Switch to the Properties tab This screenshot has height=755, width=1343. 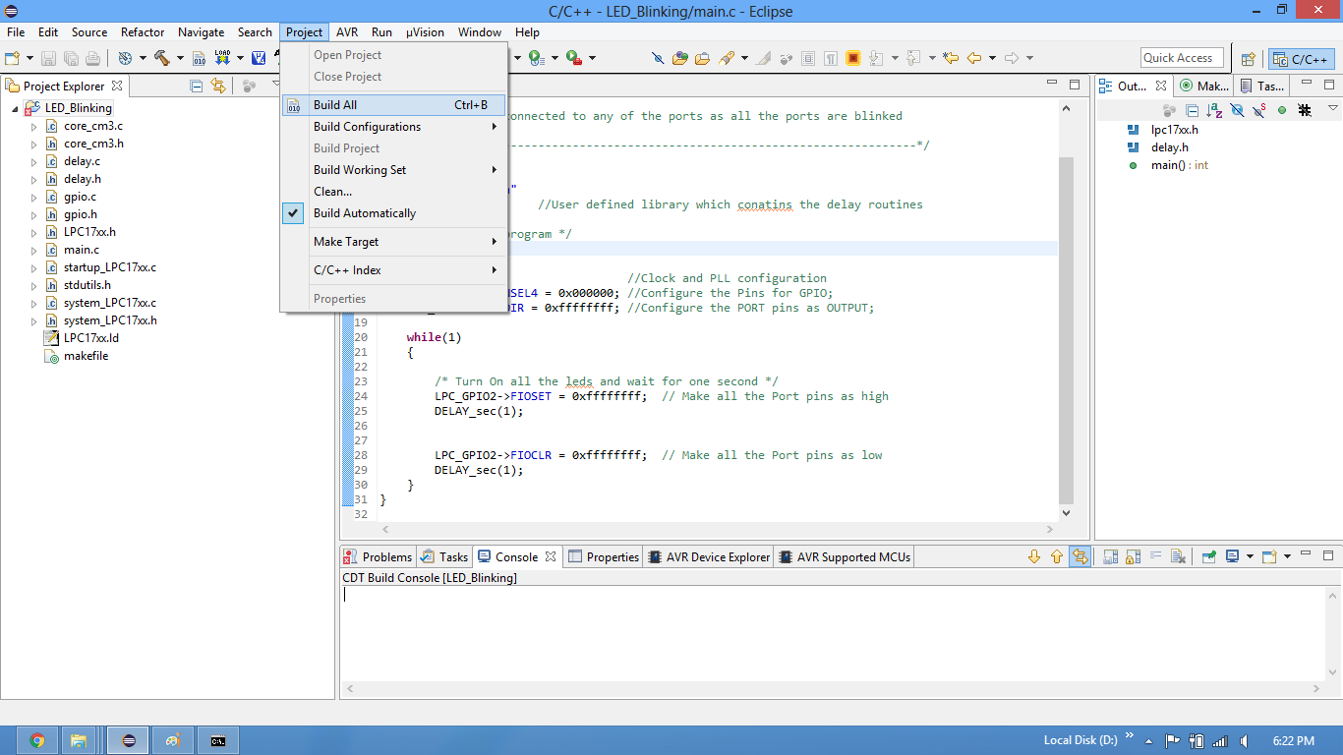coord(604,556)
